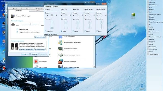
Task: Open Звуки и аудиоустройства icon at list bottom
Action: point(61,66)
